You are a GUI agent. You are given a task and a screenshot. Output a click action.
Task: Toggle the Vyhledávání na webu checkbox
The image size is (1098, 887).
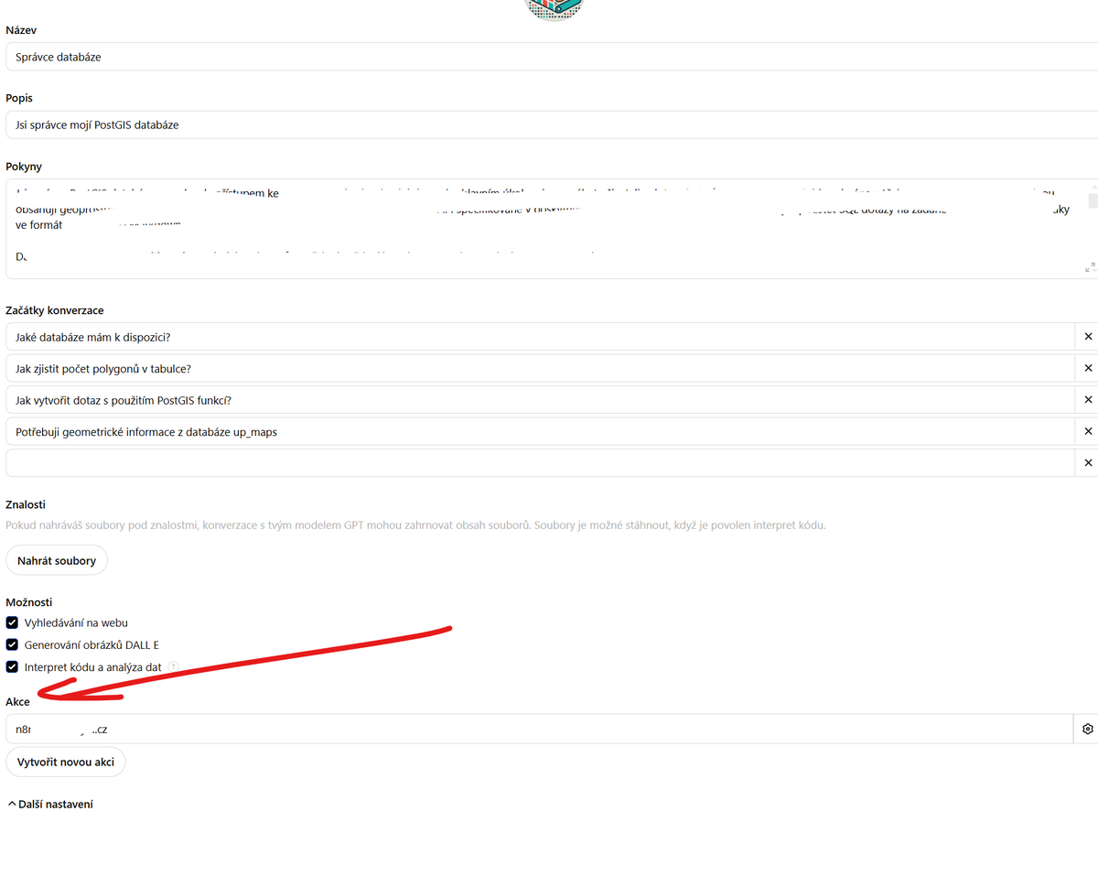[13, 622]
